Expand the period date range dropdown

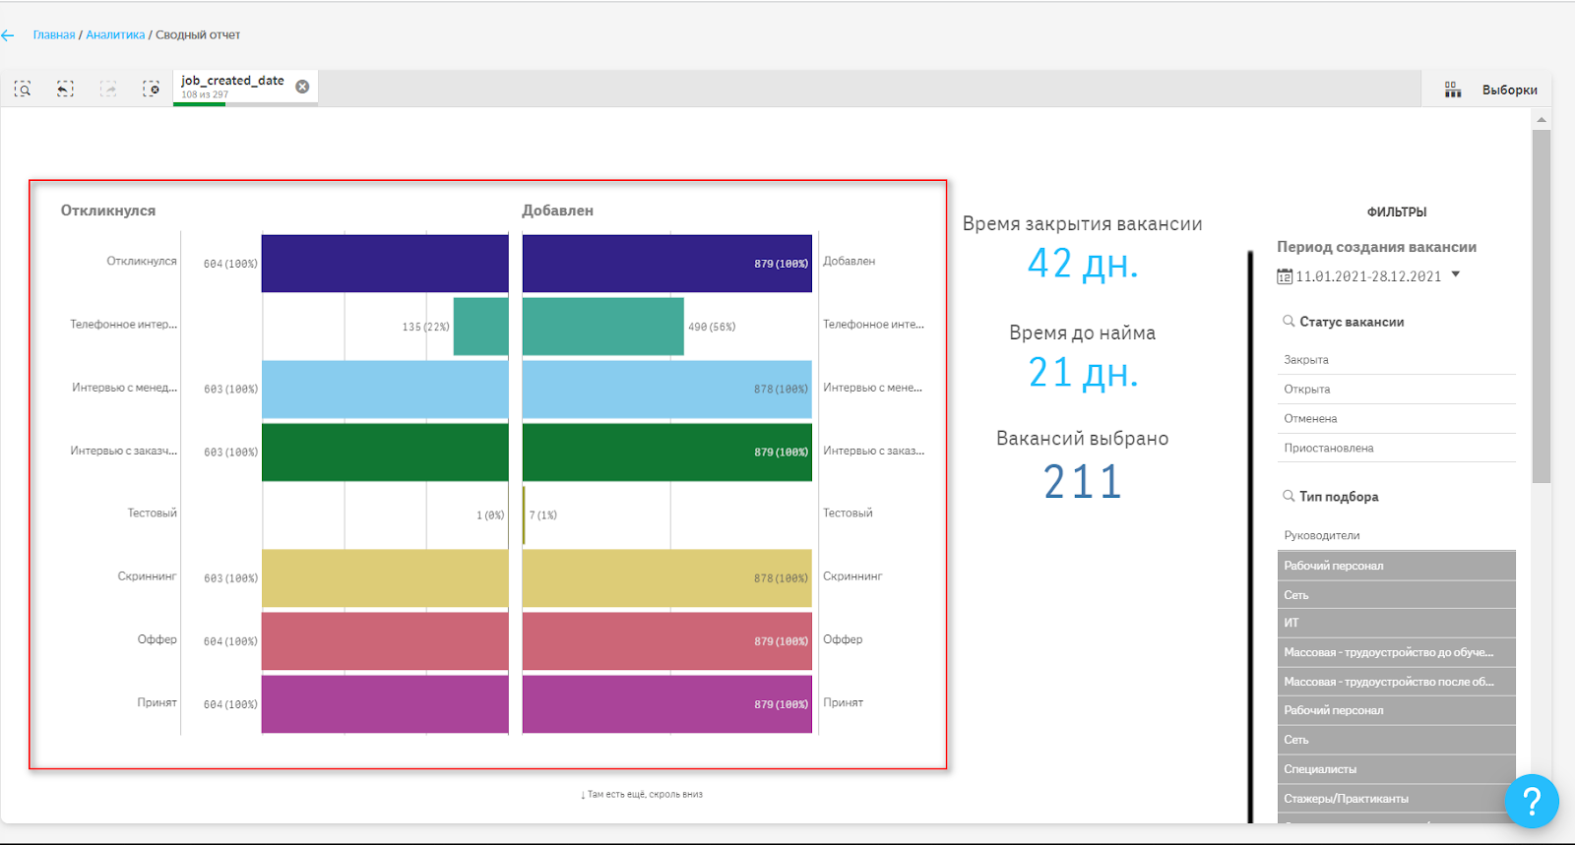point(1456,274)
